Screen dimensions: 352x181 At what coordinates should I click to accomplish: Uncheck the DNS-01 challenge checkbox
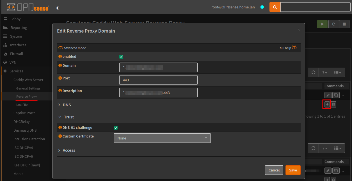[x=116, y=128]
